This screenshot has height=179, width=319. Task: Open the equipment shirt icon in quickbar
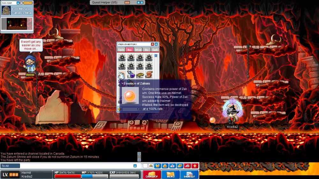pos(157,166)
